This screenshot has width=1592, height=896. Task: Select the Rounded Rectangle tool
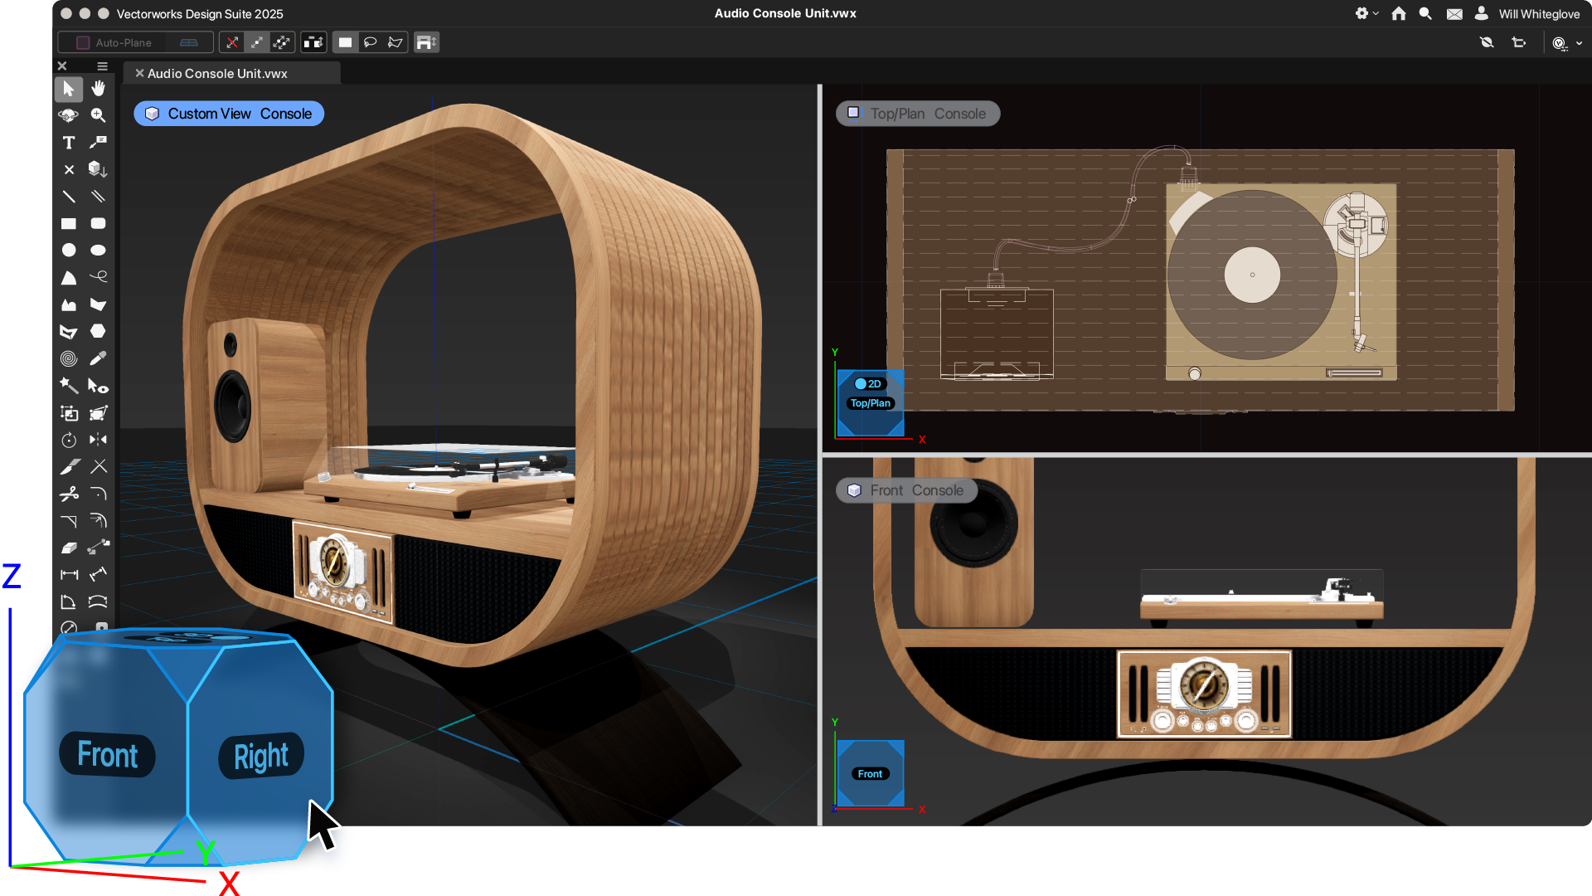(x=99, y=223)
